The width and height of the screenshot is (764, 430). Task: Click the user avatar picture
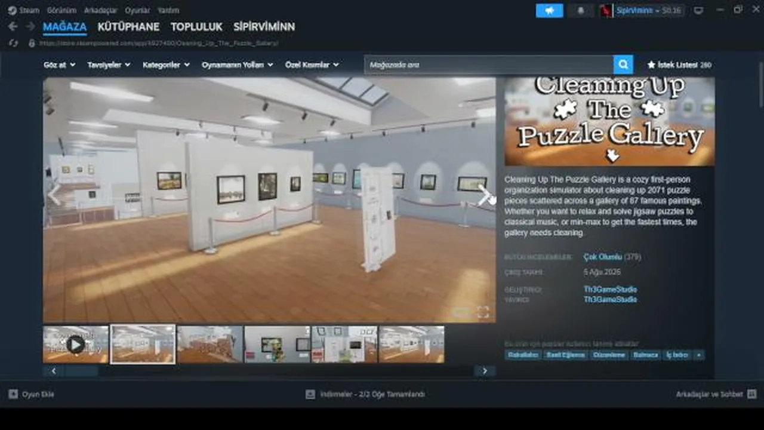point(607,11)
